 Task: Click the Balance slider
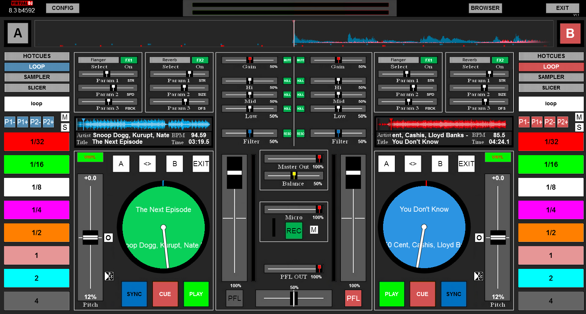294,175
